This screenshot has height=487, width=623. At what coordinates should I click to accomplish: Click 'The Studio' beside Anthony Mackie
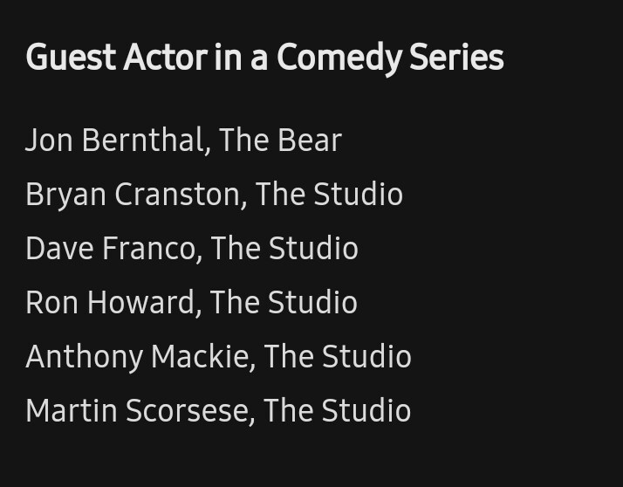(338, 357)
